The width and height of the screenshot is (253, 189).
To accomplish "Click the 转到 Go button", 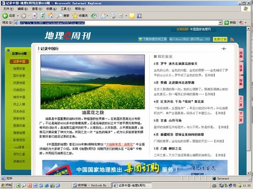I will coord(230,23).
